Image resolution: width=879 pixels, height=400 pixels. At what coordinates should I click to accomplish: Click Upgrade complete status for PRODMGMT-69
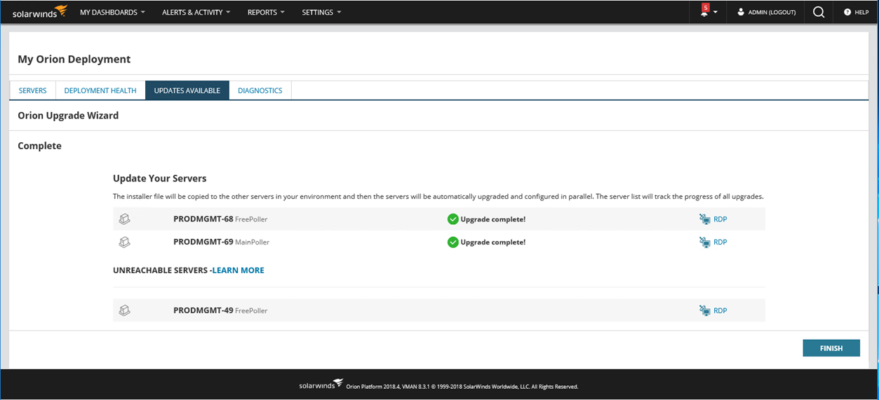pyautogui.click(x=493, y=242)
